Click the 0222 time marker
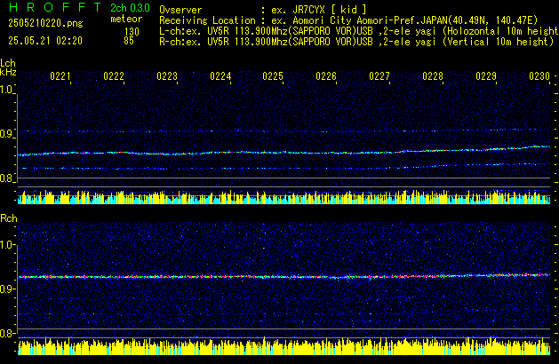 (114, 76)
